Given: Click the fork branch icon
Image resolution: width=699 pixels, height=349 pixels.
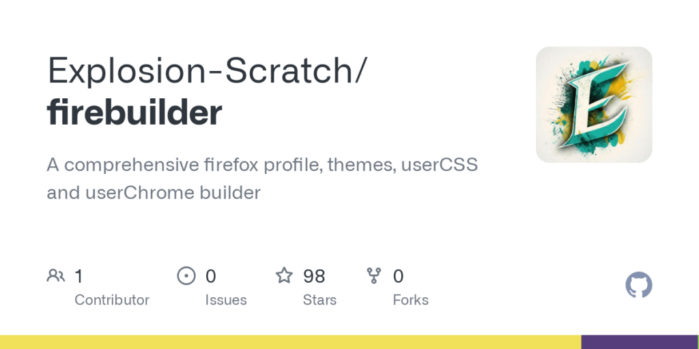Looking at the screenshot, I should [374, 276].
